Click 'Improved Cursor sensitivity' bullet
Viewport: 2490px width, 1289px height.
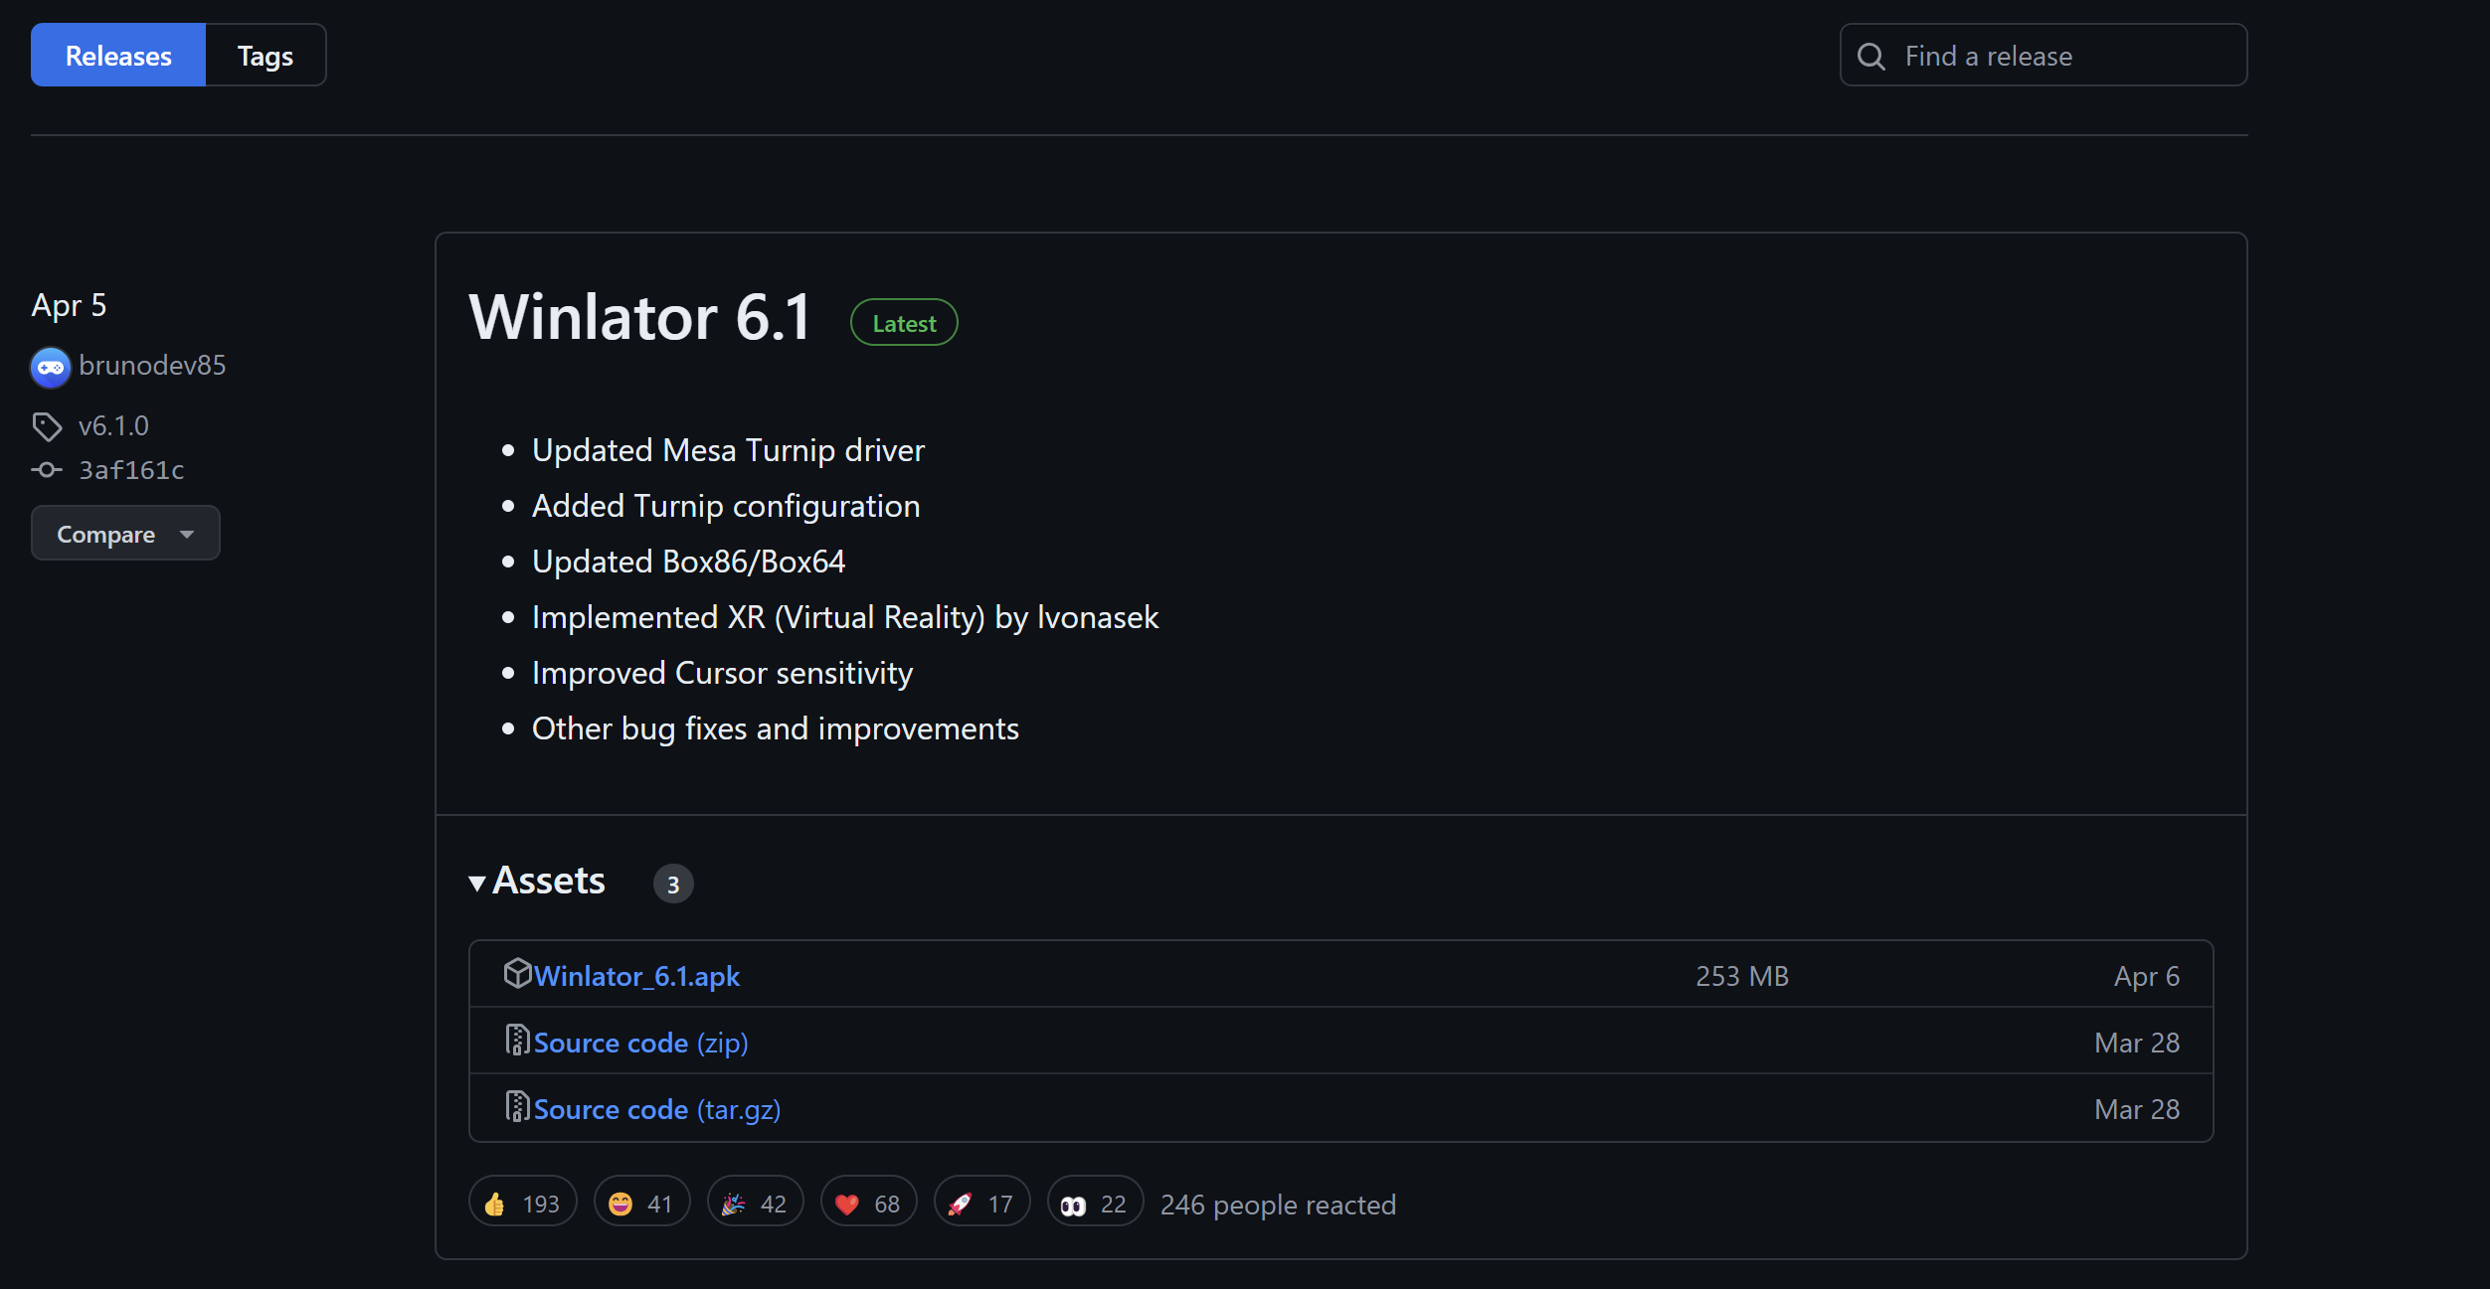(x=722, y=673)
